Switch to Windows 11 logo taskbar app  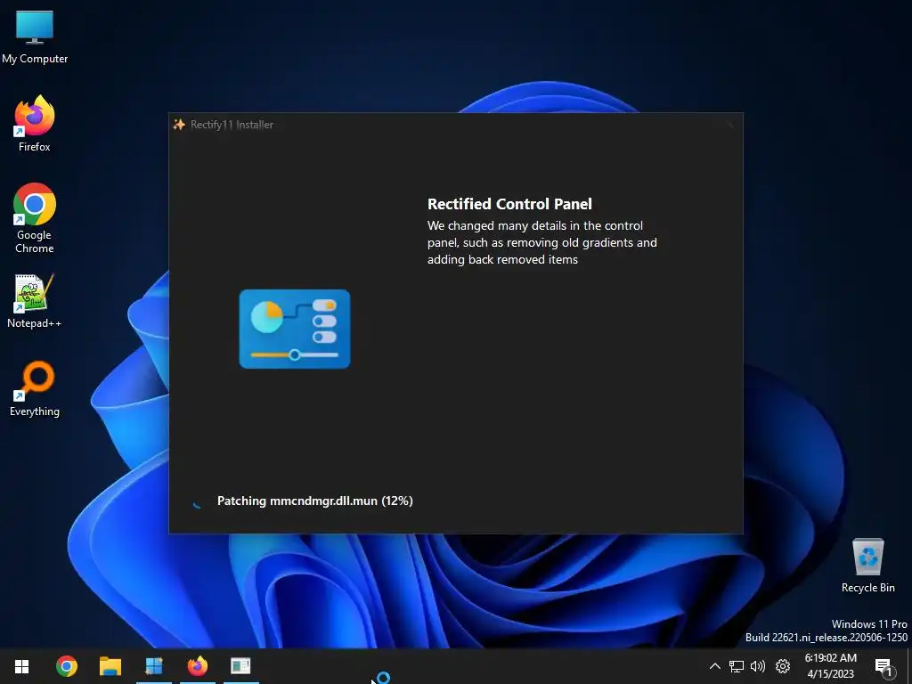click(154, 666)
